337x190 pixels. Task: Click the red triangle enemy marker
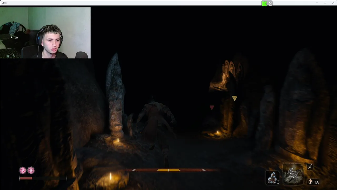[x=212, y=107]
